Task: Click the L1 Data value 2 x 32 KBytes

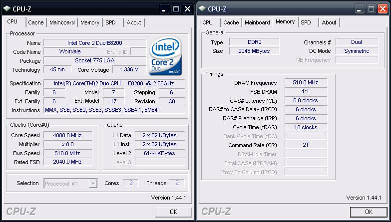Action: pos(160,135)
